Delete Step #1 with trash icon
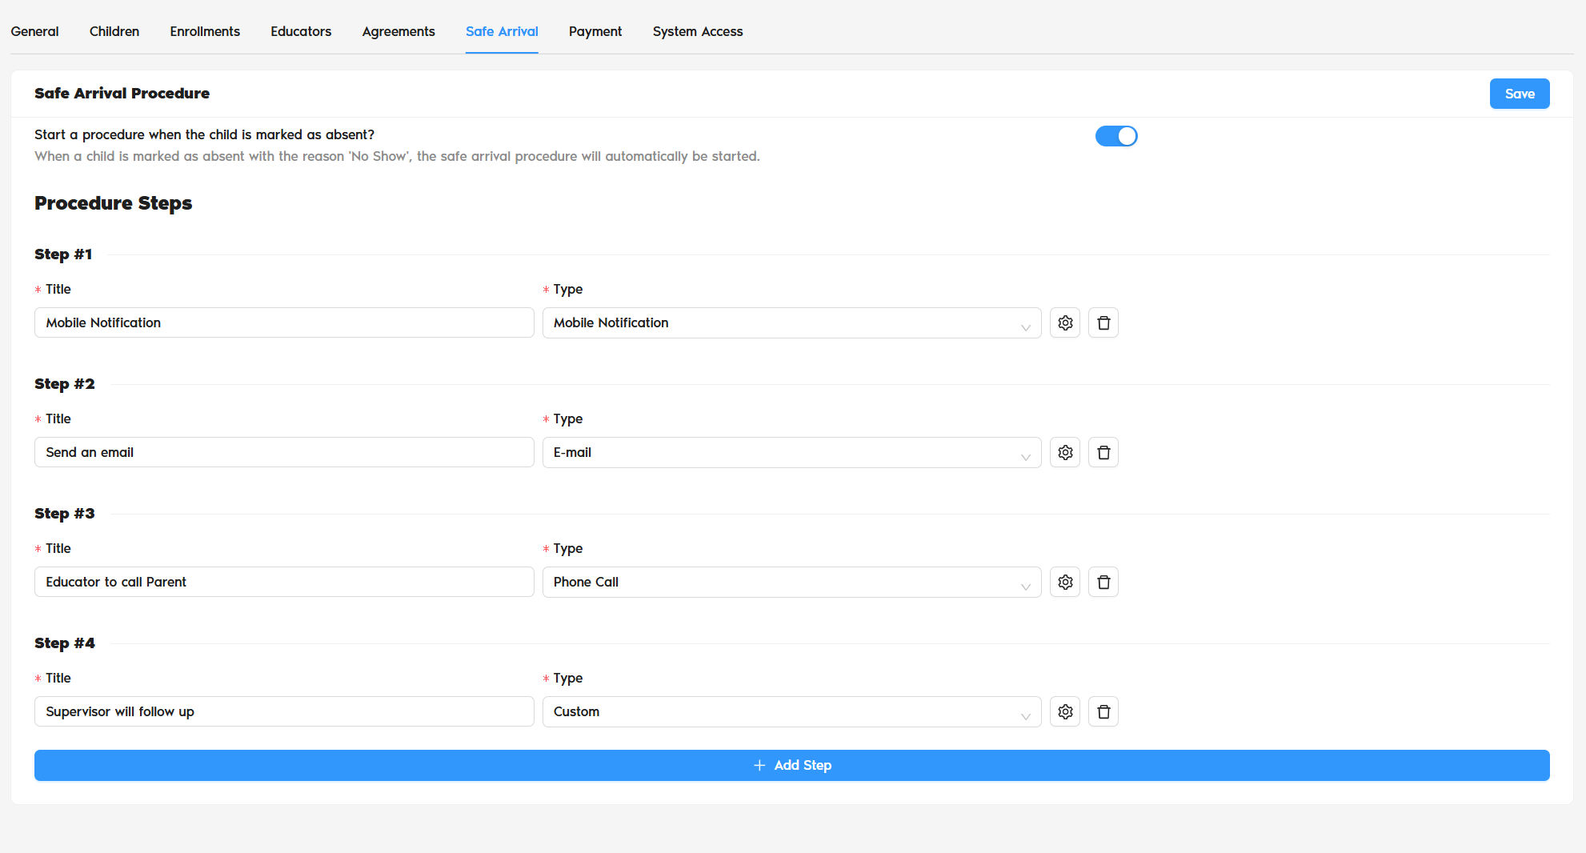Screen dimensions: 1586x853 pyautogui.click(x=1103, y=322)
